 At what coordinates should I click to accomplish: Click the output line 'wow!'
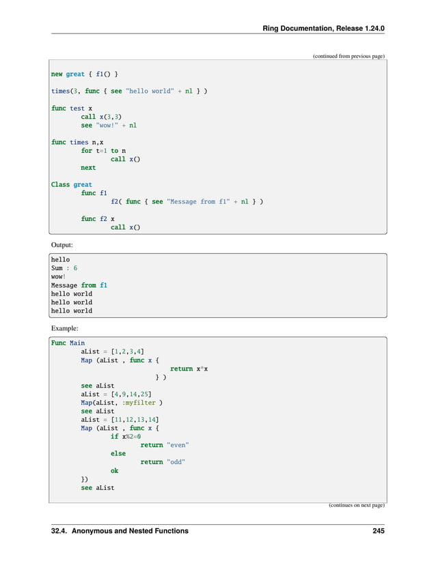58,276
